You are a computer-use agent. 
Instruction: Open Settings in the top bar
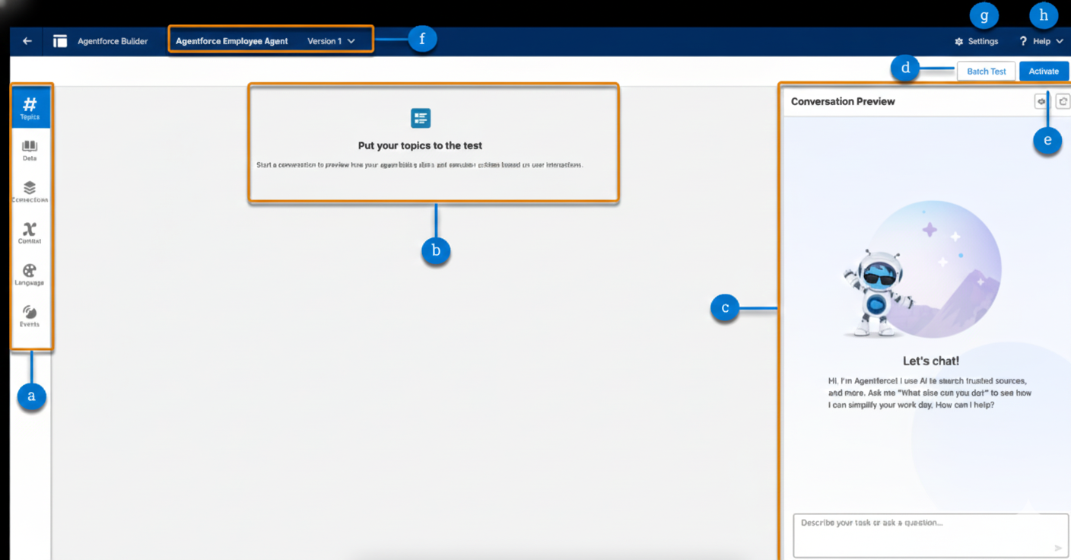pos(977,41)
